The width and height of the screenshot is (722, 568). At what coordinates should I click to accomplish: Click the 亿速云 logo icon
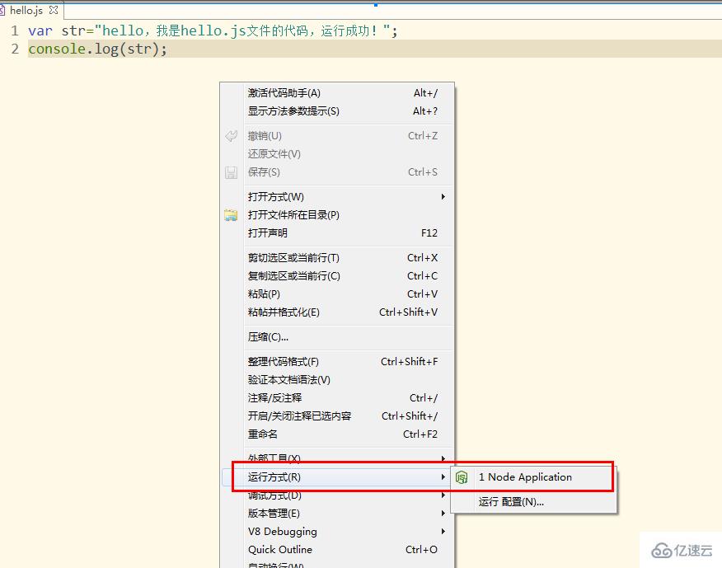(662, 551)
